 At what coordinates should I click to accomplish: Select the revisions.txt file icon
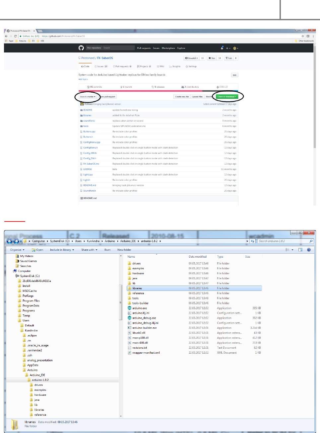pos(129,348)
